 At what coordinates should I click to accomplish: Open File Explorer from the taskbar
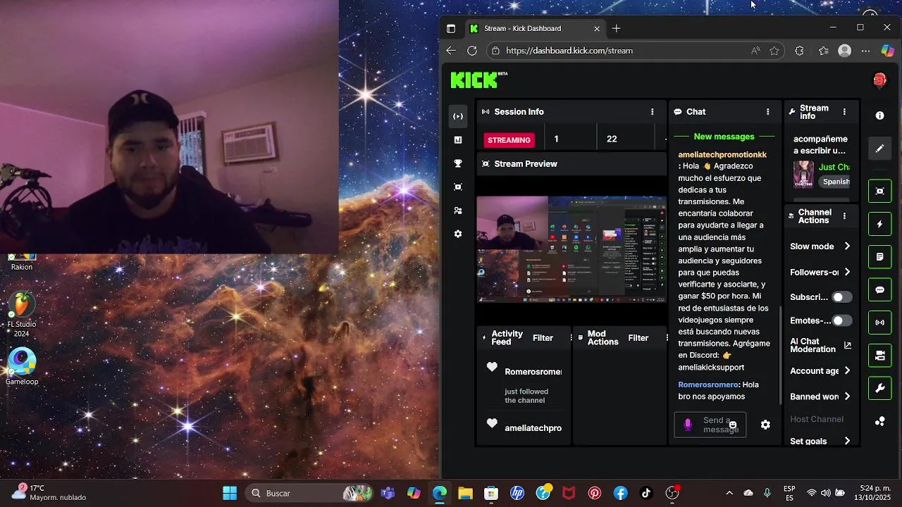[x=465, y=493]
